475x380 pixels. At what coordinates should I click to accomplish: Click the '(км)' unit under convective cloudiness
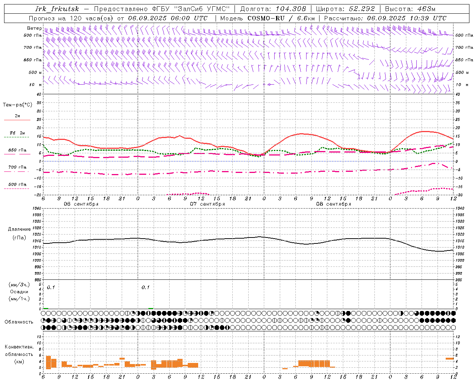coord(19,361)
